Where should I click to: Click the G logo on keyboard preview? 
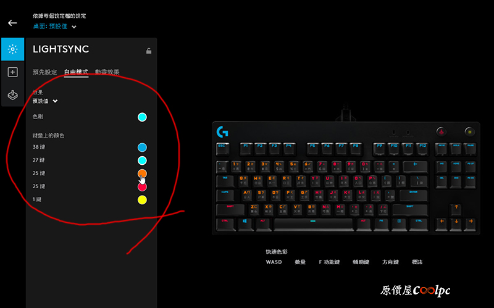tap(222, 131)
